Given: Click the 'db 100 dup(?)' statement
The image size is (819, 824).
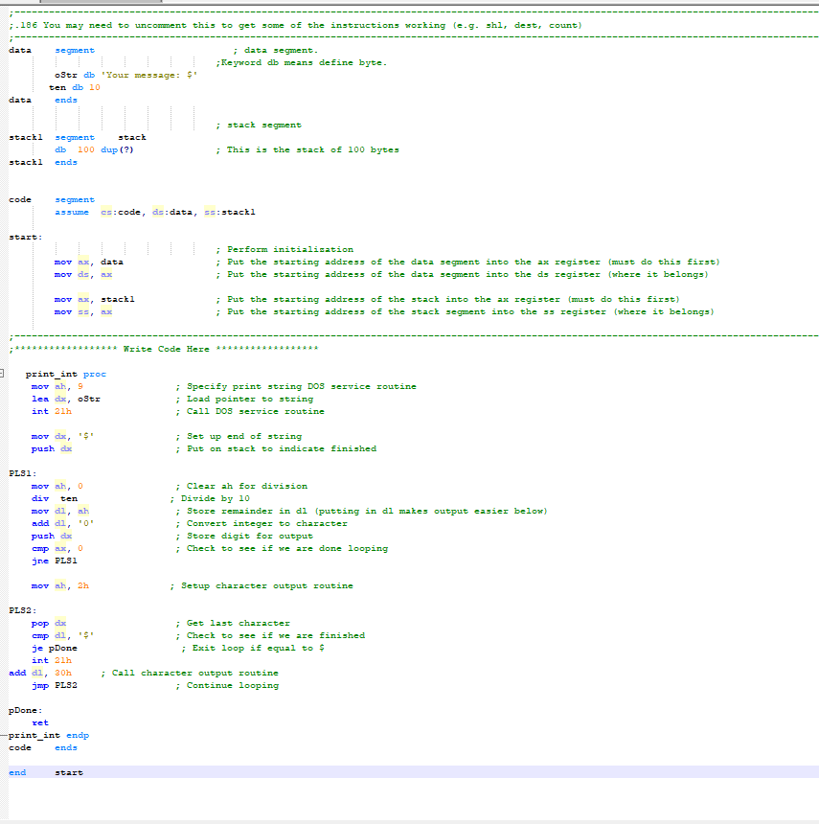Looking at the screenshot, I should coord(94,149).
